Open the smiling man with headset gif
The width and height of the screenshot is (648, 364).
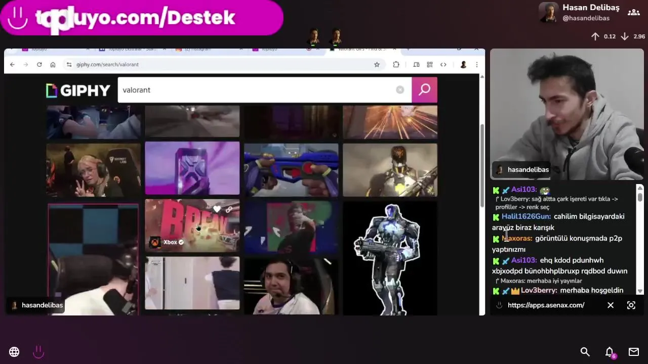pyautogui.click(x=291, y=286)
